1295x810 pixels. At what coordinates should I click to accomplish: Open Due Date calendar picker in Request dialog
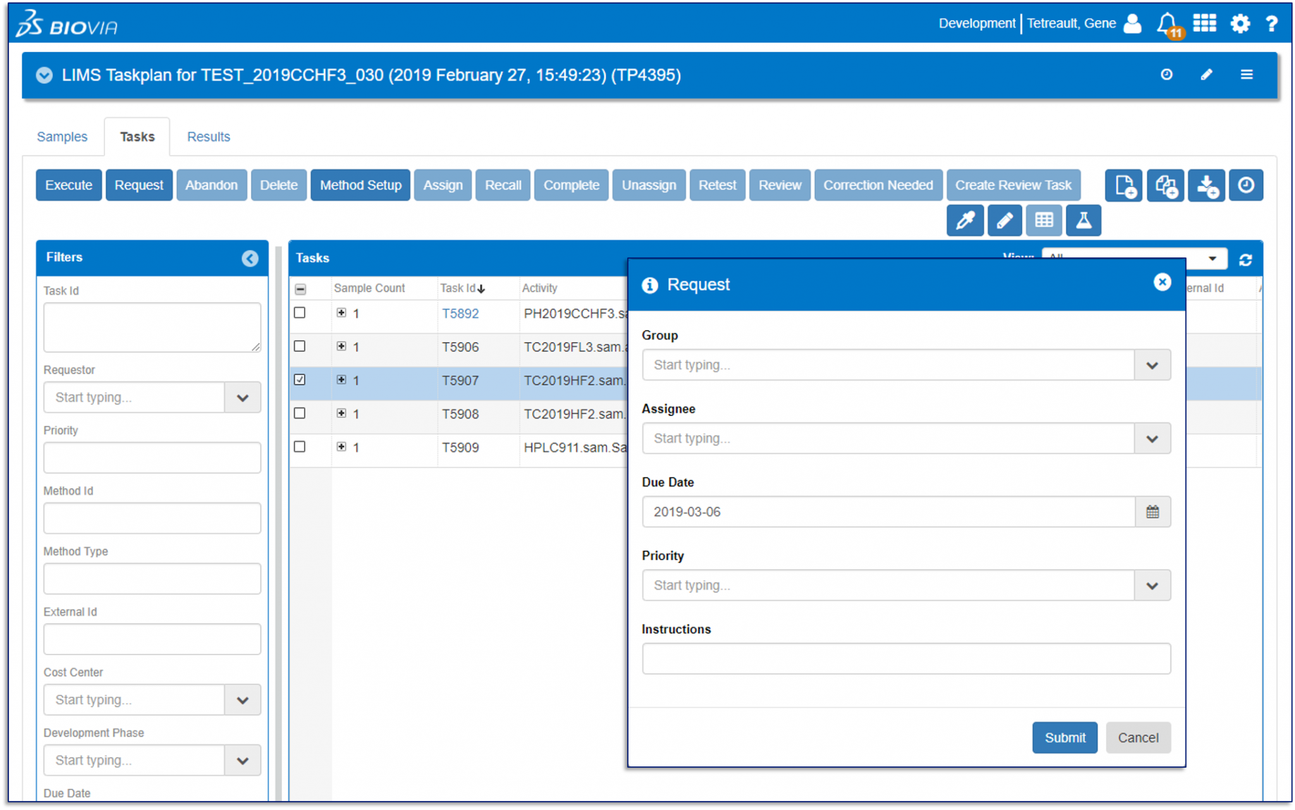coord(1152,512)
